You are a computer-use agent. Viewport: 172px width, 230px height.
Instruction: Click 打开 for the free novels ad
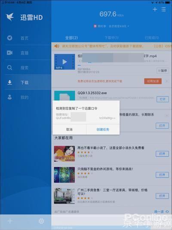point(162,154)
